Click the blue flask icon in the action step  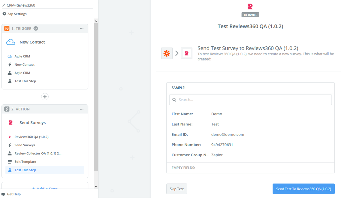click(10, 170)
